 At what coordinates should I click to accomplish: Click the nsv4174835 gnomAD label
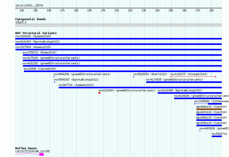(174, 80)
